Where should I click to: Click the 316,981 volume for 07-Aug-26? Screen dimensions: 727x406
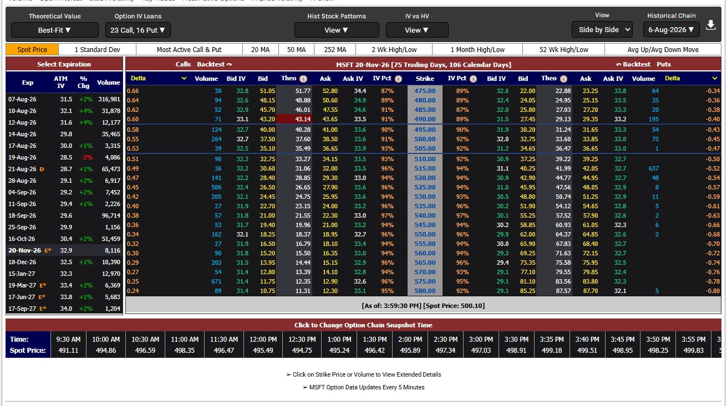pos(109,99)
